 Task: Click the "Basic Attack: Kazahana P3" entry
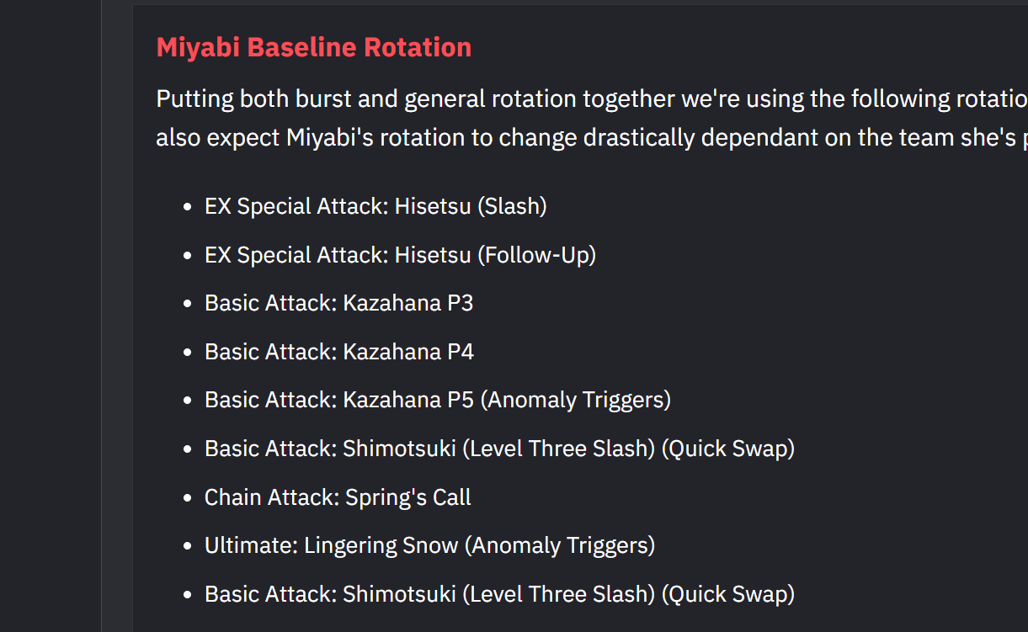coord(338,303)
